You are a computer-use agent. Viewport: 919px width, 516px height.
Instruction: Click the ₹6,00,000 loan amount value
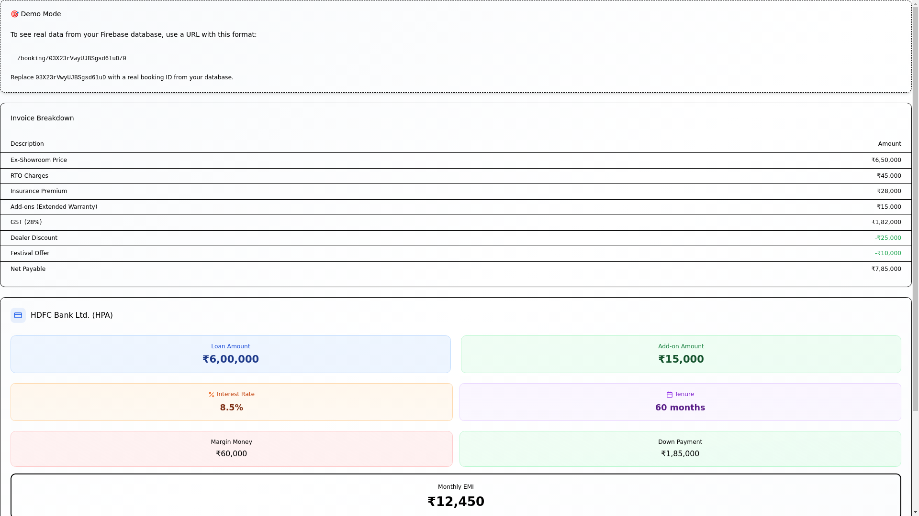231,359
